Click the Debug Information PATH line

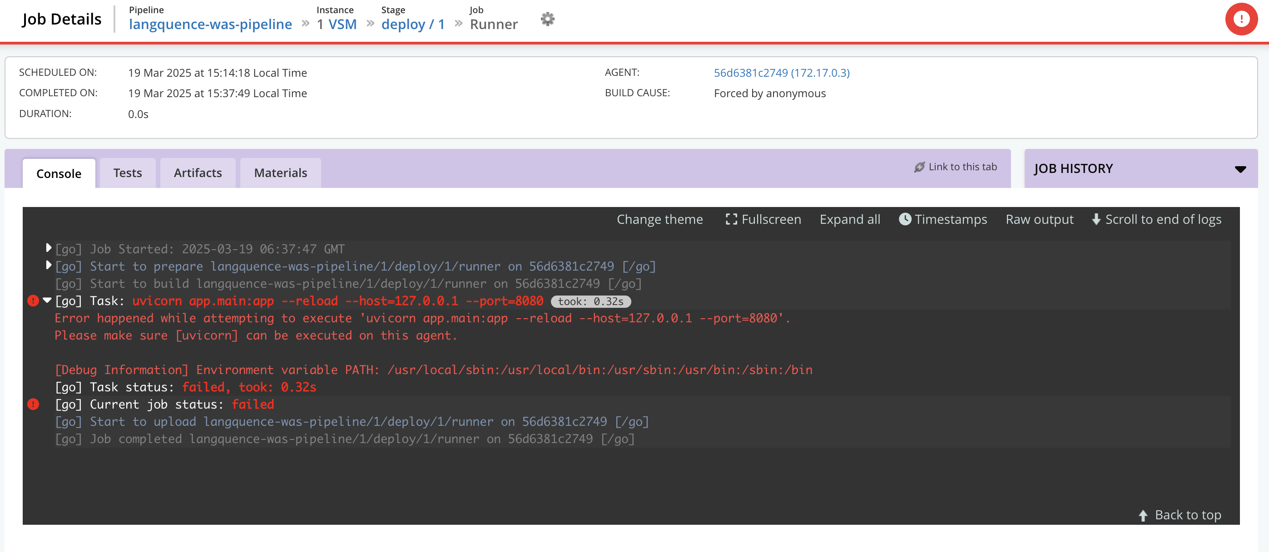(x=433, y=370)
